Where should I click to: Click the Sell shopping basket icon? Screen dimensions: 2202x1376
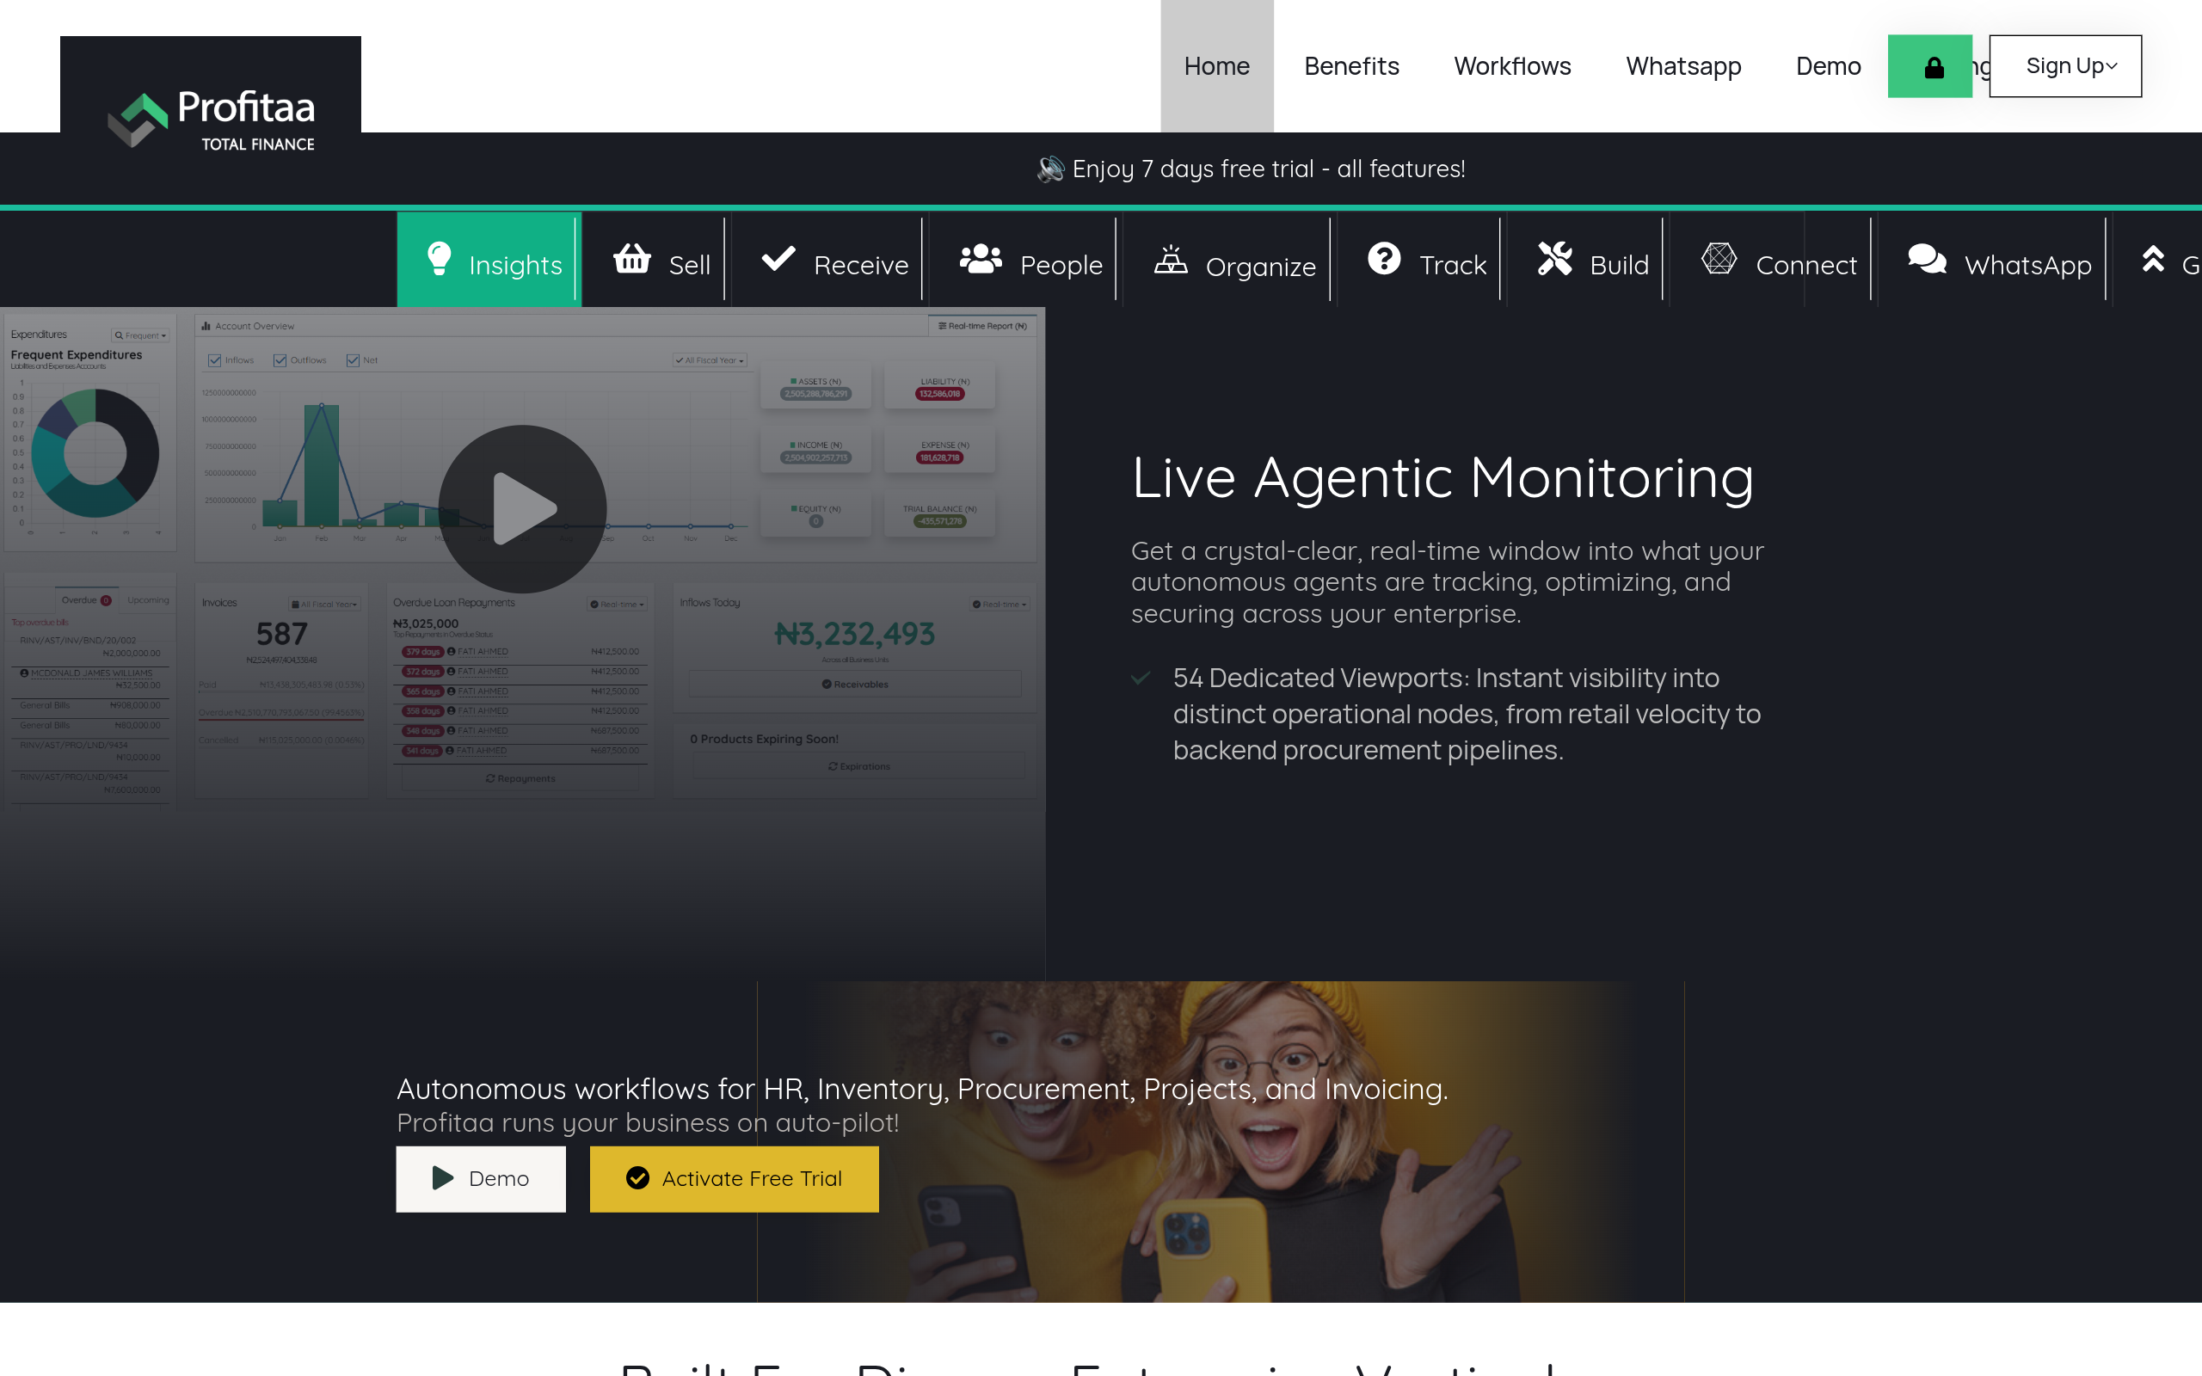point(631,260)
